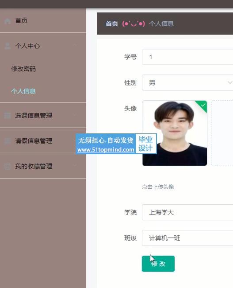
Task: Focus the 班级 input field
Action: [x=187, y=238]
